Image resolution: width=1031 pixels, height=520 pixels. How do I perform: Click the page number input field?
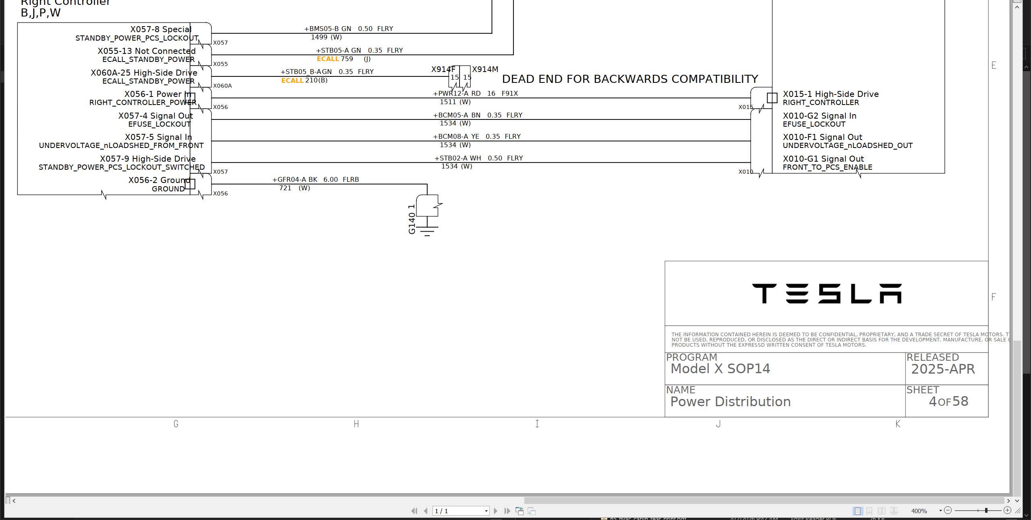458,511
